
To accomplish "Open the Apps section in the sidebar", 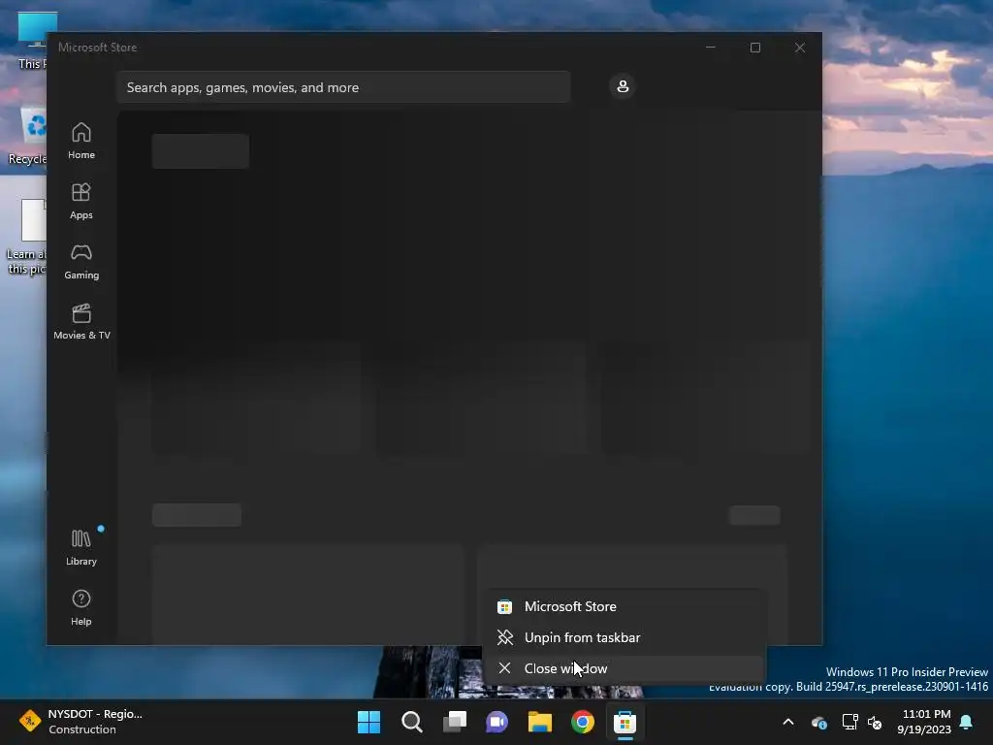I will pyautogui.click(x=81, y=202).
